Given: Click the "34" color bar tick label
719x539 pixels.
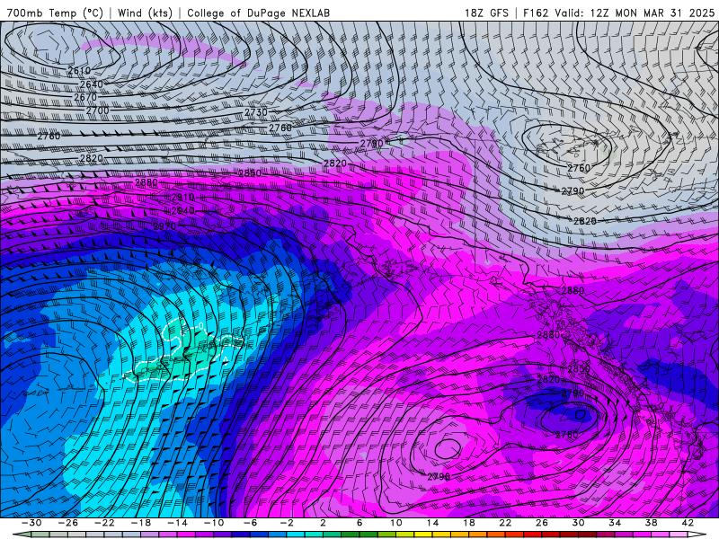Looking at the screenshot, I should (615, 523).
